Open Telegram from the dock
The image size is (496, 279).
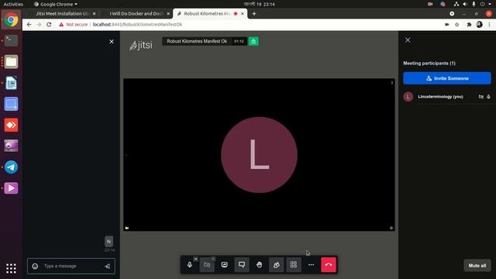11,167
